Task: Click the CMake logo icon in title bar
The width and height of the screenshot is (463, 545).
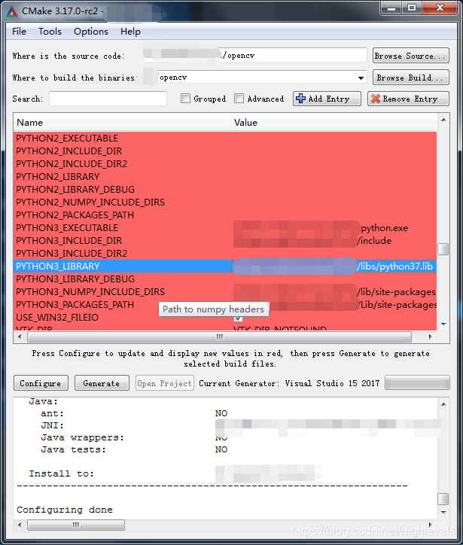Action: [x=12, y=11]
